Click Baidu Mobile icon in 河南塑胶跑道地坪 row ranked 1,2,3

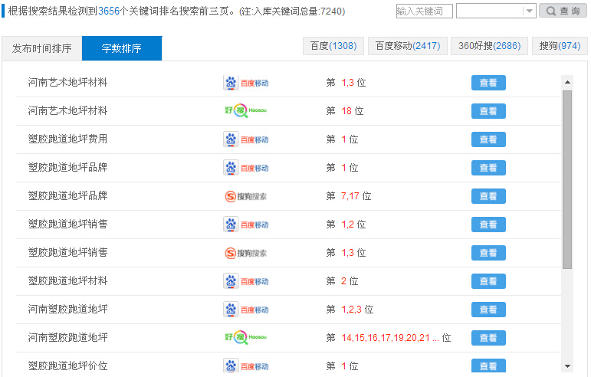(246, 310)
